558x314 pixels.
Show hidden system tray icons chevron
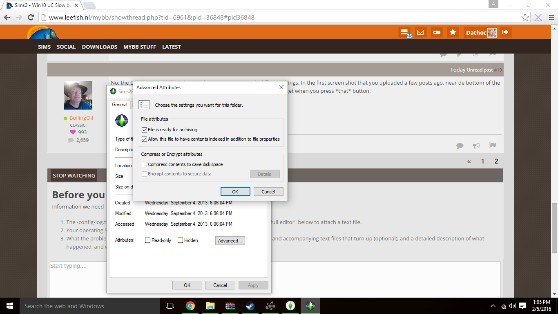[x=493, y=306]
